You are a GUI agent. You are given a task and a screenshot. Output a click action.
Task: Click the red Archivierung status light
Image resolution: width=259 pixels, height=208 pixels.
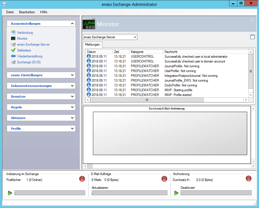248,178
